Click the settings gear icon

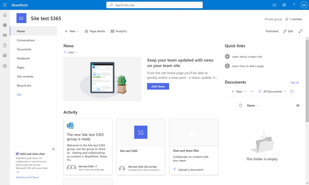(x=284, y=5)
